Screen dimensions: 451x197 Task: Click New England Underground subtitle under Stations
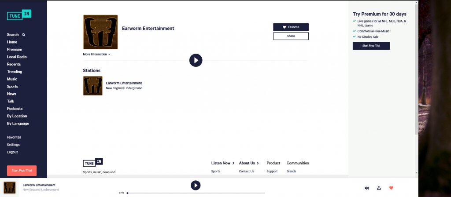coord(124,88)
